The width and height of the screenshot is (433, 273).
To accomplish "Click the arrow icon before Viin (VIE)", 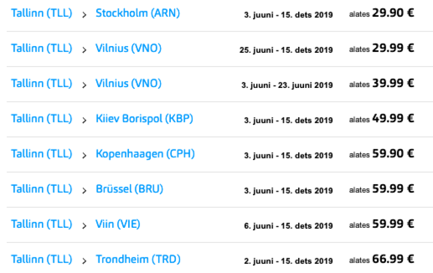I will 85,225.
